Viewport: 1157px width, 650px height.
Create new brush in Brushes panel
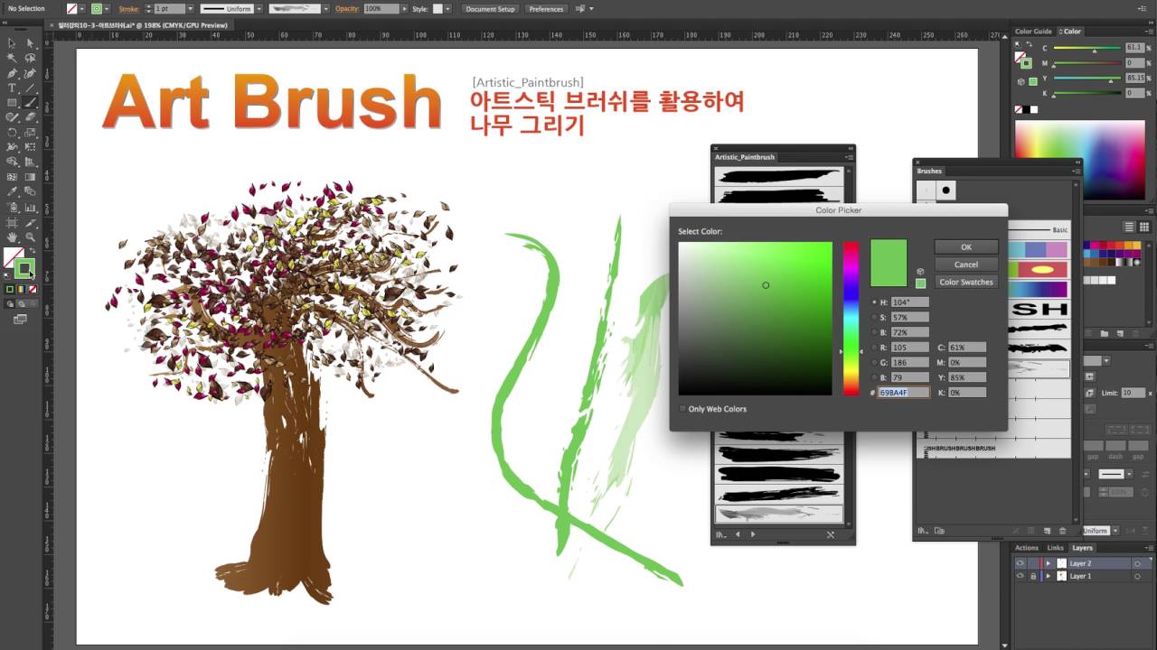point(1047,531)
